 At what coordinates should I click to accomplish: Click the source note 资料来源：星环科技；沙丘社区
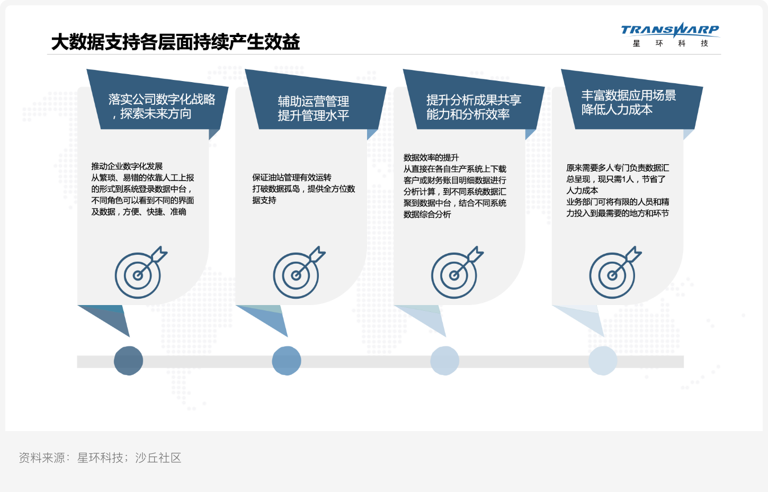pos(100,458)
